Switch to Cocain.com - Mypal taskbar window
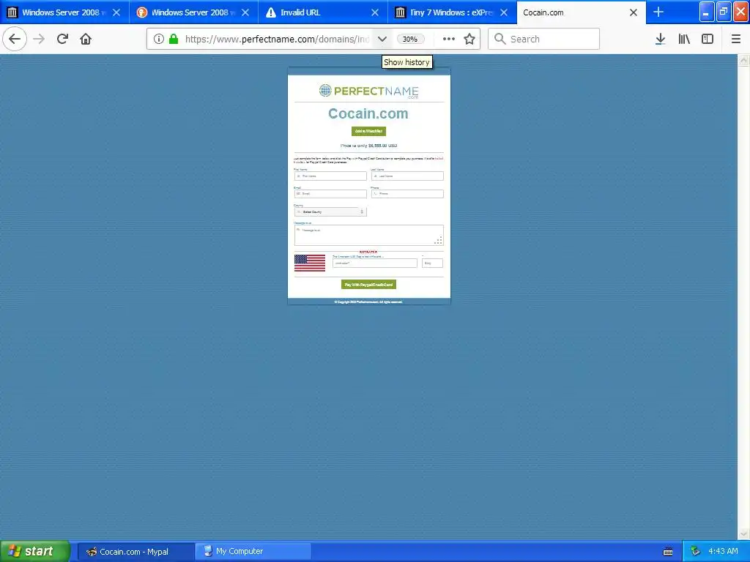 135,552
